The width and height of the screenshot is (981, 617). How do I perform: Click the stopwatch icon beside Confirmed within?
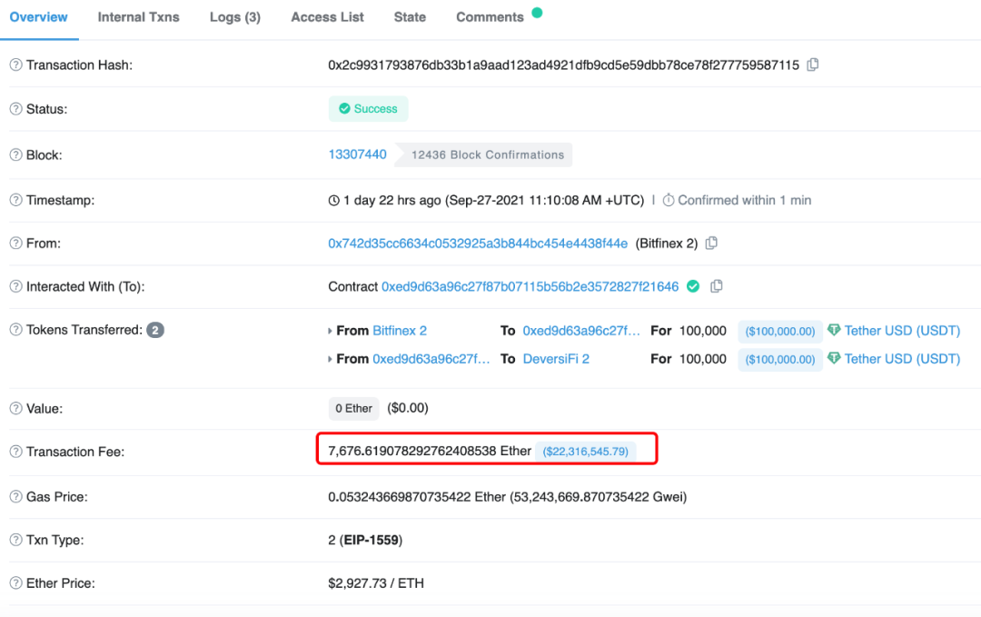[669, 200]
